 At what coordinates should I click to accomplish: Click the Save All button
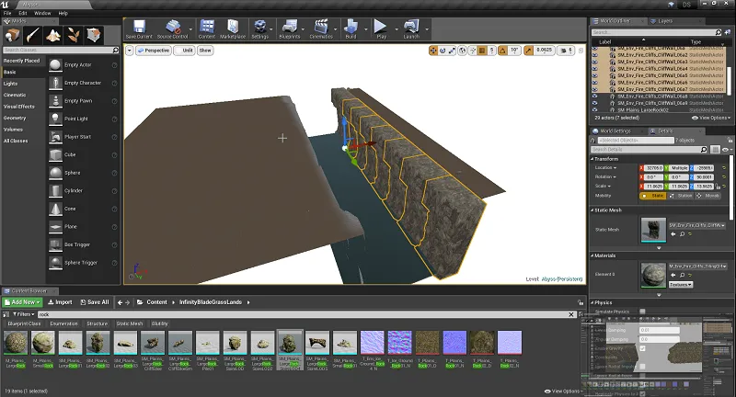pos(95,302)
